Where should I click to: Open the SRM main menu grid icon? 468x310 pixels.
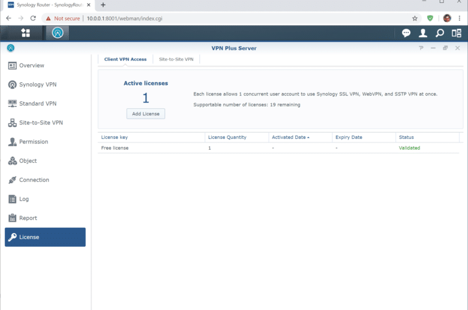[x=26, y=33]
